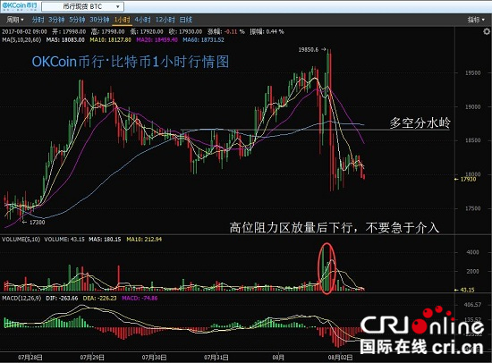Click the 17930 current price marker

pyautogui.click(x=465, y=179)
